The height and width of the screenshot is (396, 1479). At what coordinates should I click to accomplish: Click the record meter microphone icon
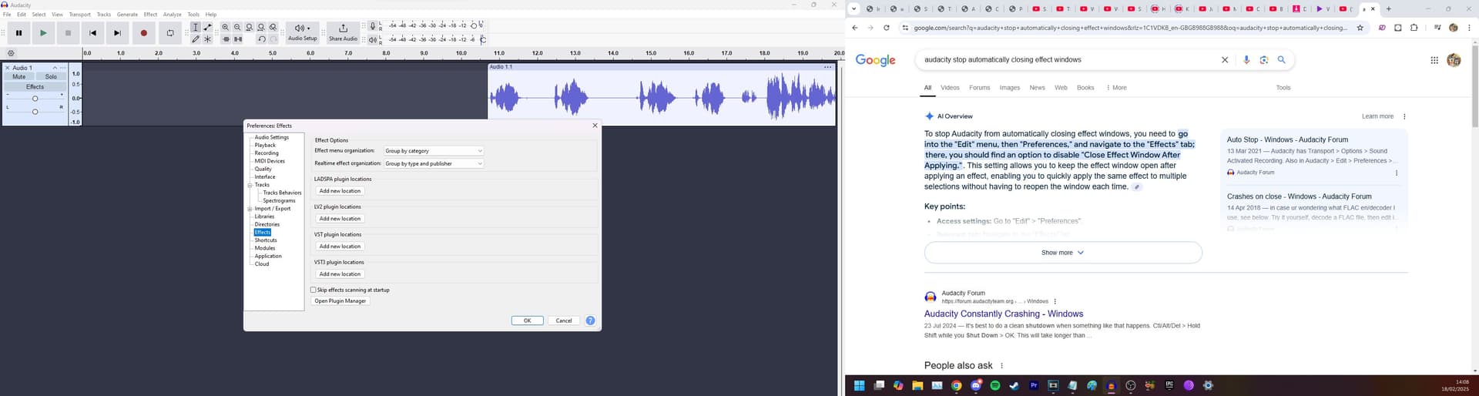point(373,26)
